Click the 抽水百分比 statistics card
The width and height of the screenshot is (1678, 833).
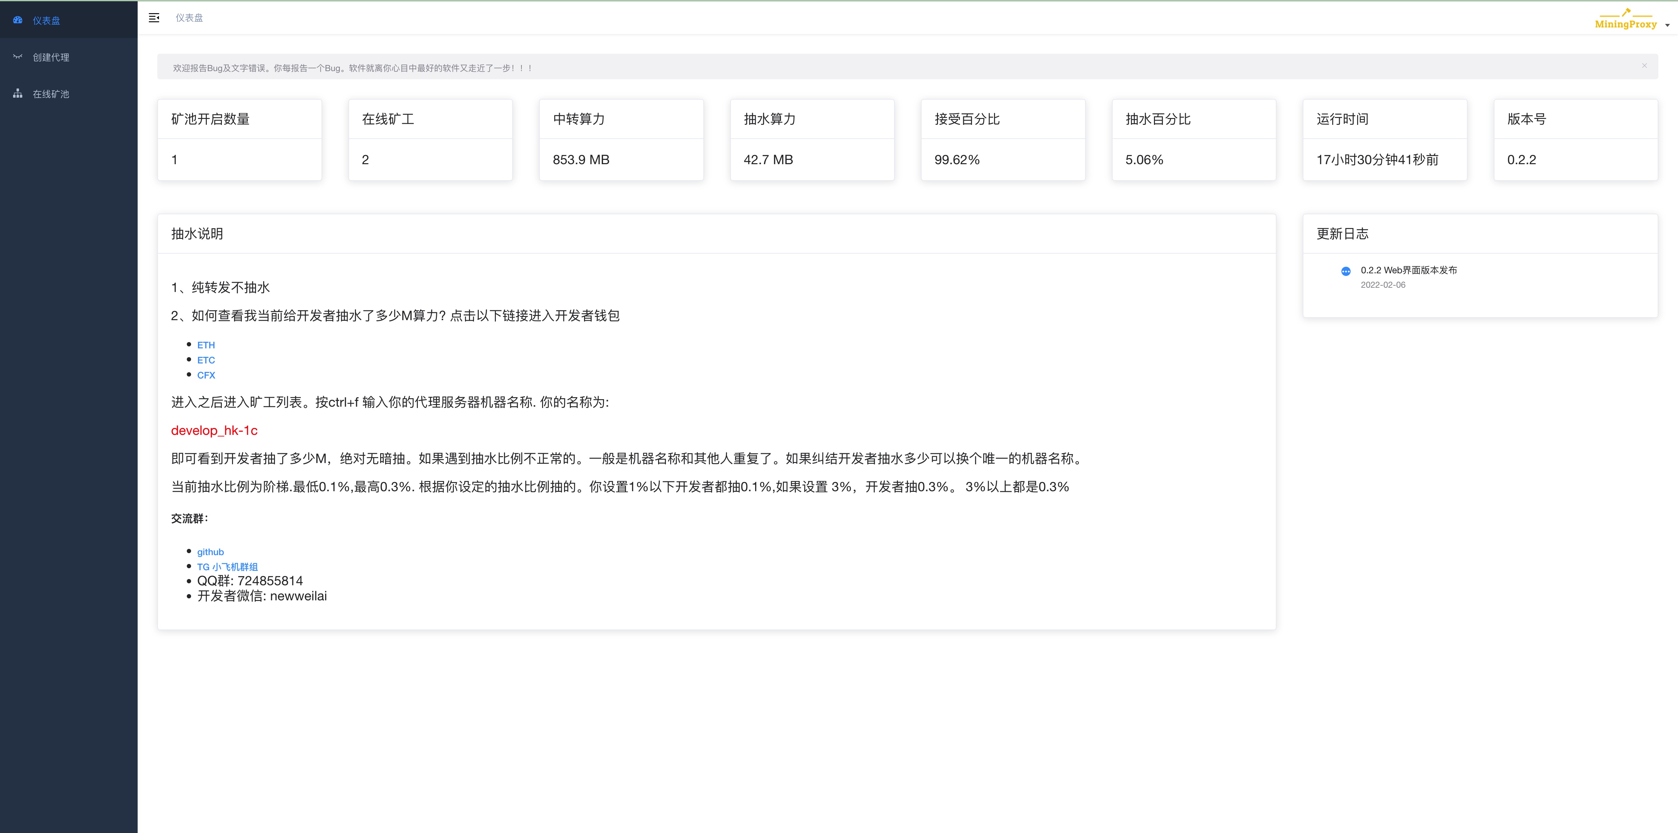(1193, 139)
